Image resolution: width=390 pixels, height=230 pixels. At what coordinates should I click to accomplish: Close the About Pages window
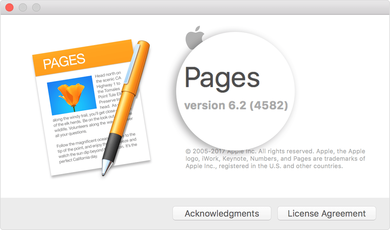tap(9, 7)
